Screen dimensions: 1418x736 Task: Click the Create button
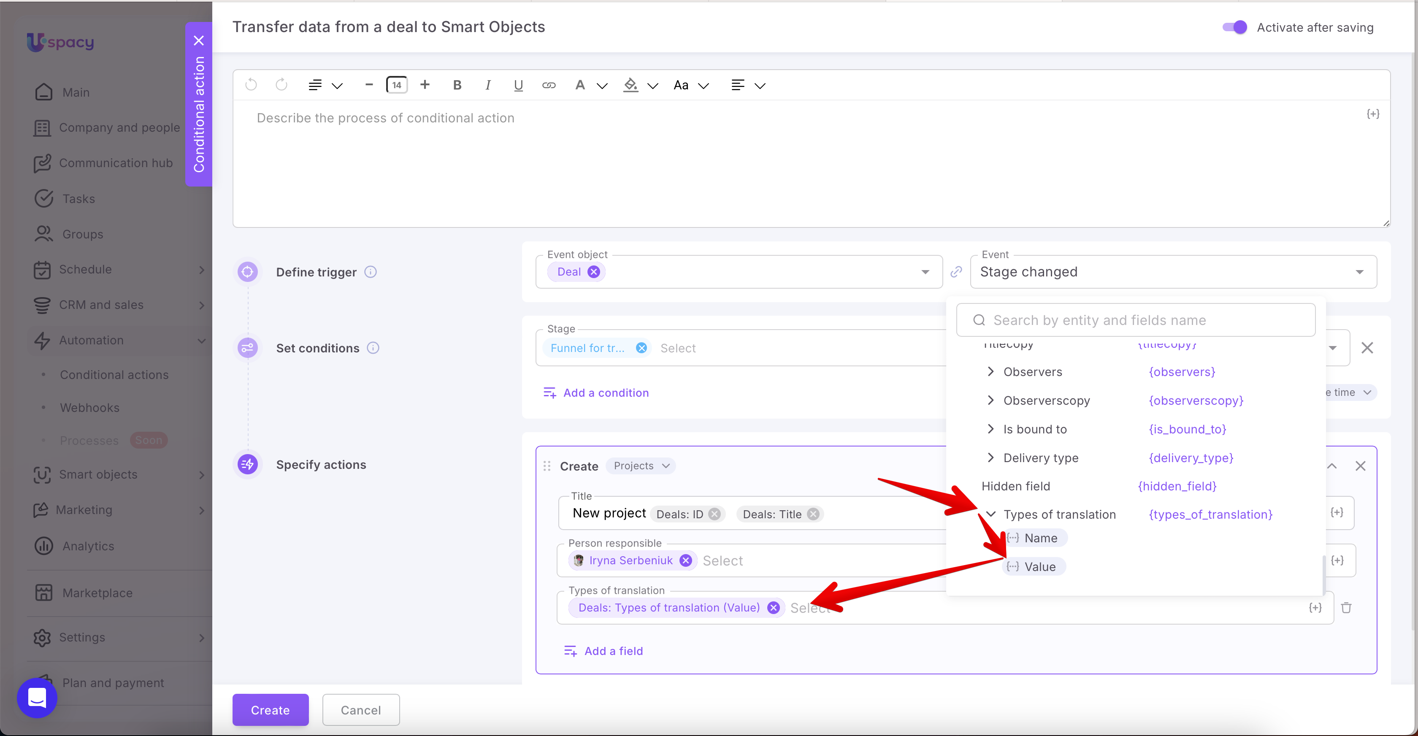[270, 710]
